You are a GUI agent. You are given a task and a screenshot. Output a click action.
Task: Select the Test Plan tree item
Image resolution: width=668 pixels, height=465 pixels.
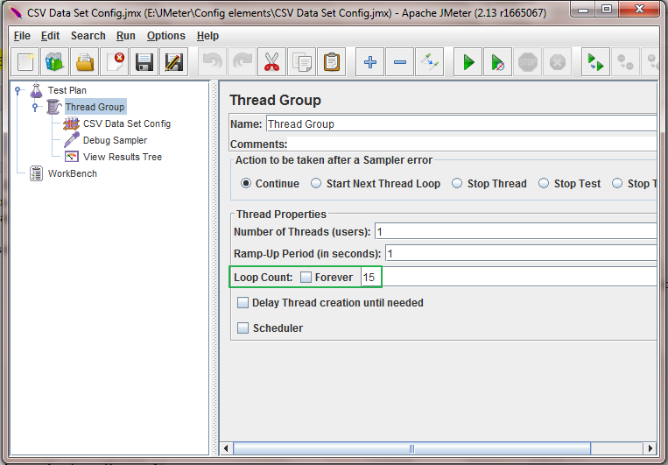67,90
